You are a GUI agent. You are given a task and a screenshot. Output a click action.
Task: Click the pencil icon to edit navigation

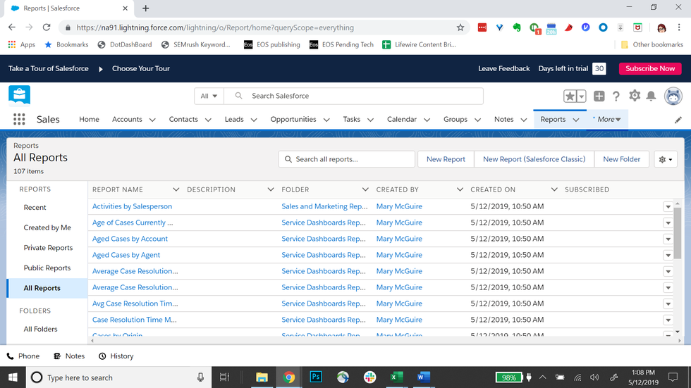pos(678,120)
